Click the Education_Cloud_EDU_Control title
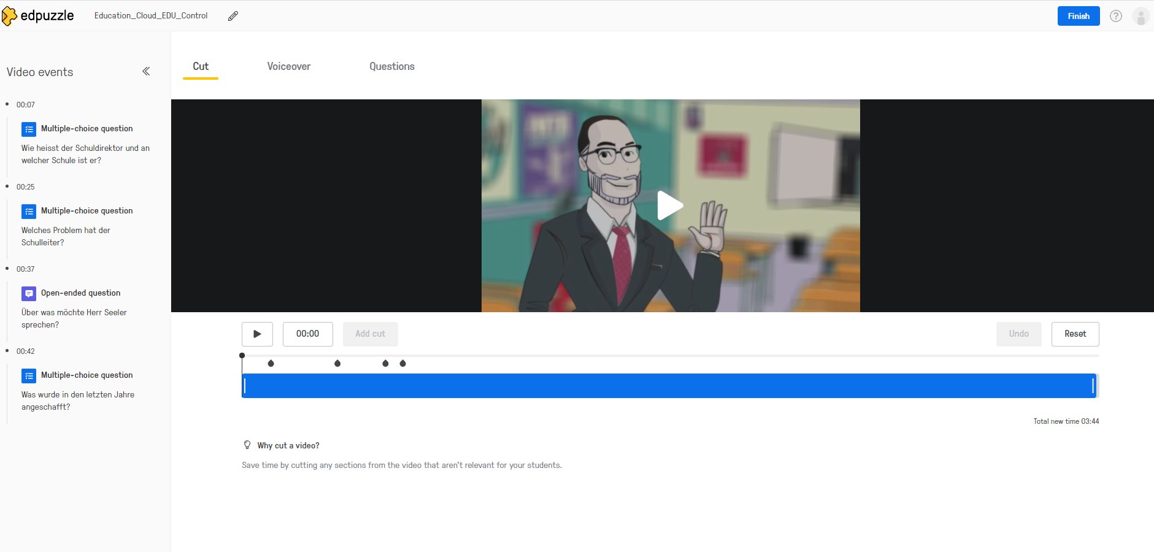This screenshot has width=1154, height=552. (x=151, y=16)
